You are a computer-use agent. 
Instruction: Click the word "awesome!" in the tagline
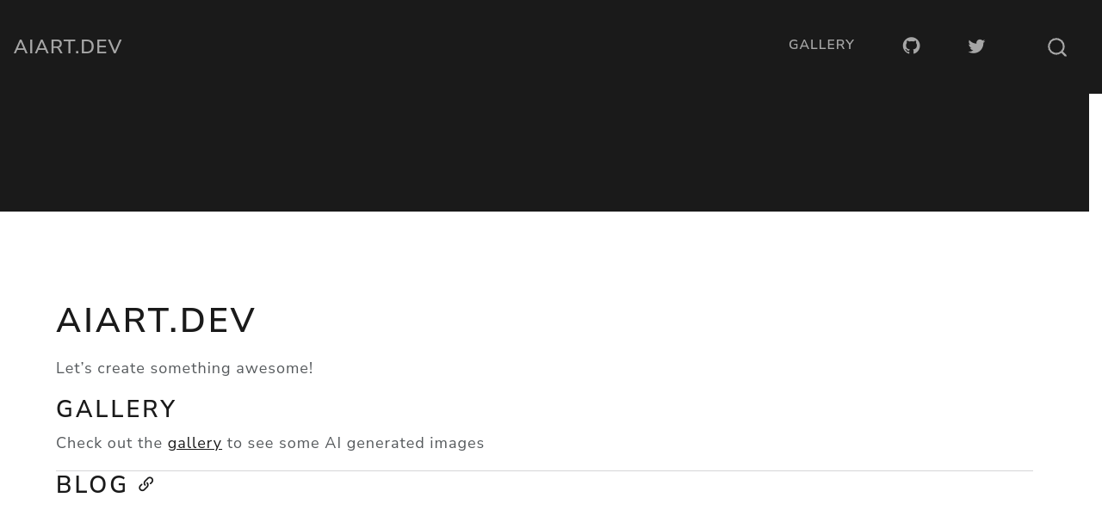275,368
